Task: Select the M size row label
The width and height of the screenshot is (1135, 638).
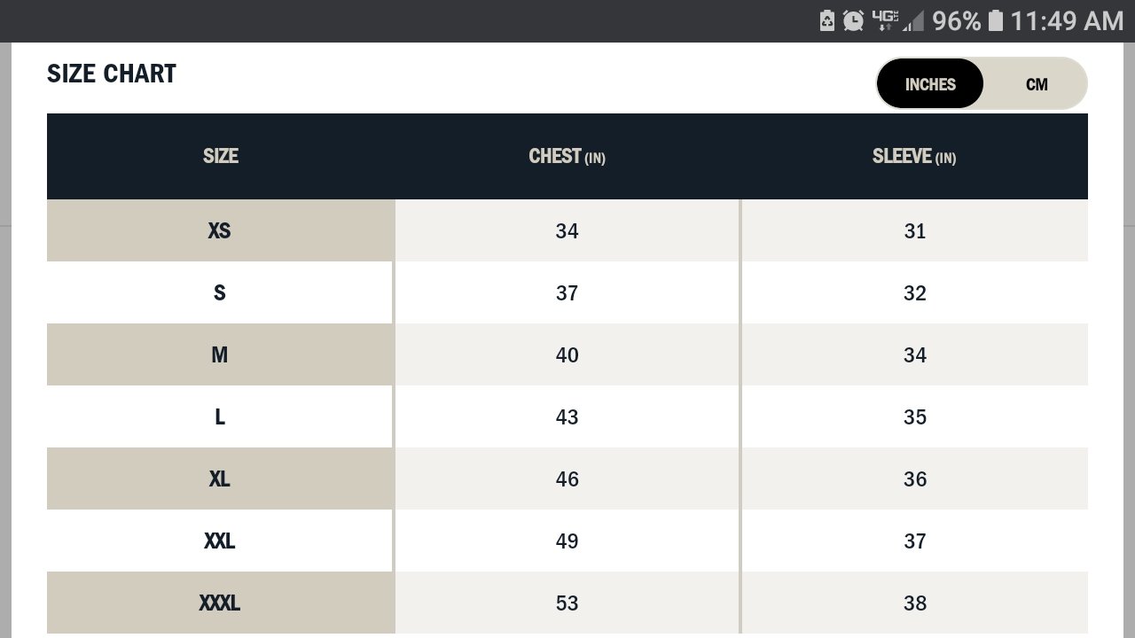Action: [220, 354]
